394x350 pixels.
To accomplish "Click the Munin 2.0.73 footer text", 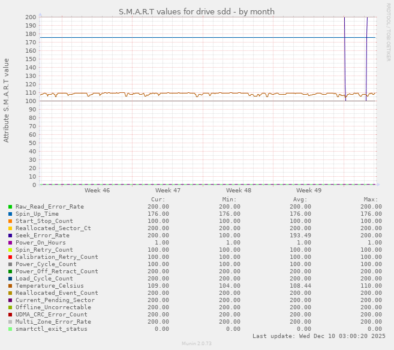I will tap(197, 343).
